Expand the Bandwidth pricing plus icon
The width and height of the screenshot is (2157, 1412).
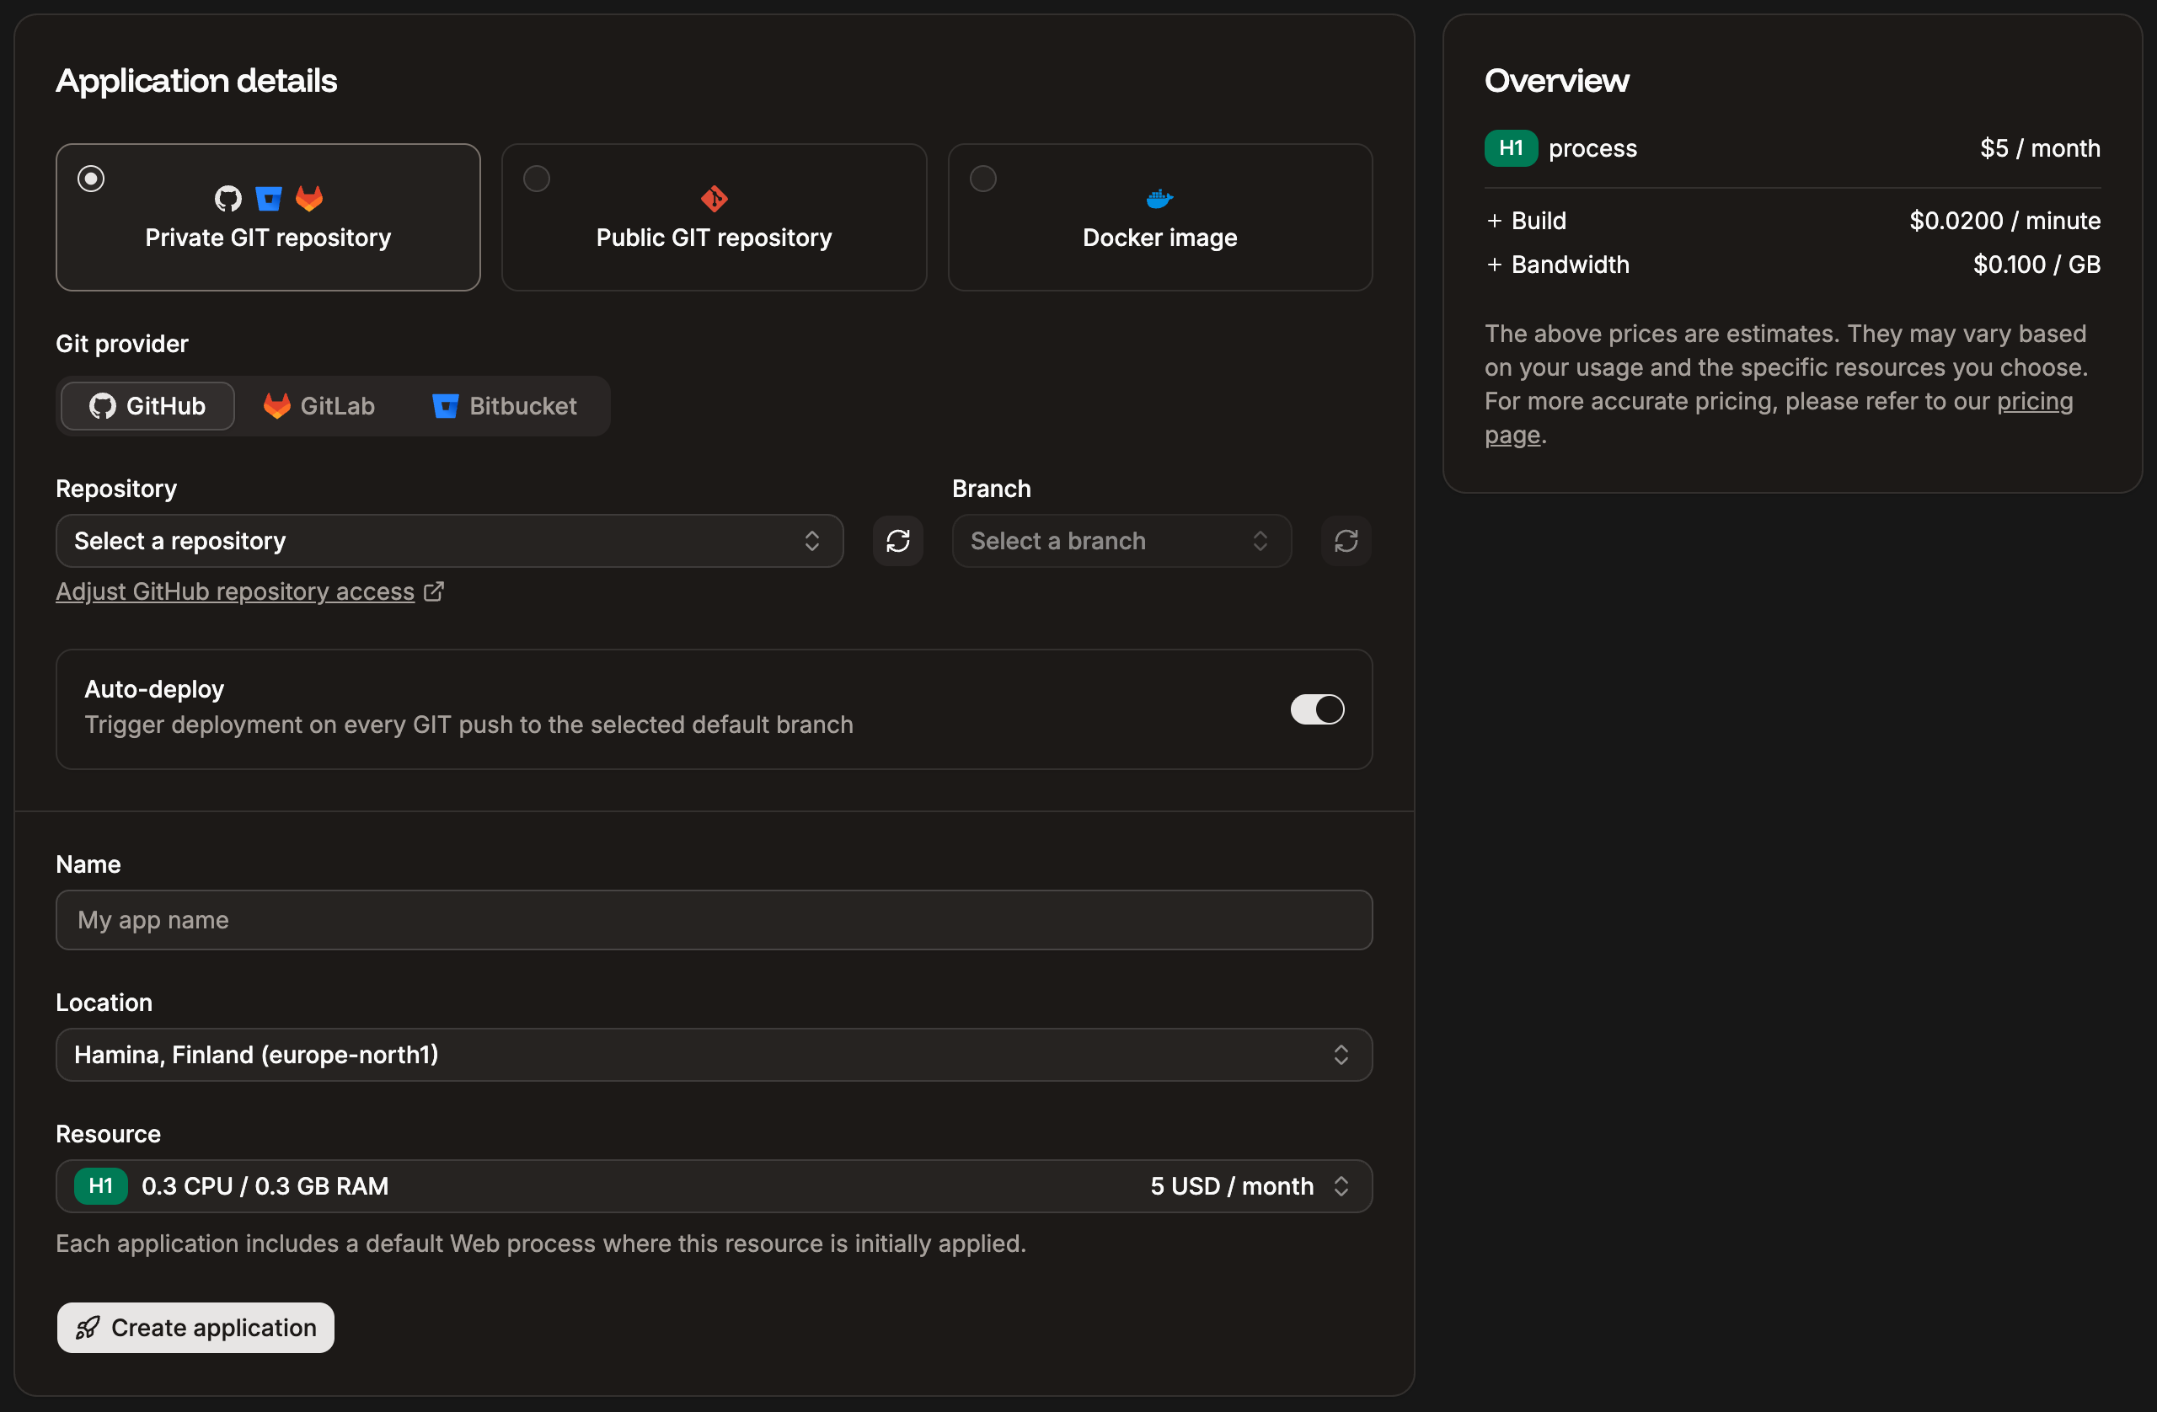(x=1495, y=265)
